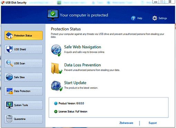
Task: Click the Help label in header
Action: point(140,18)
